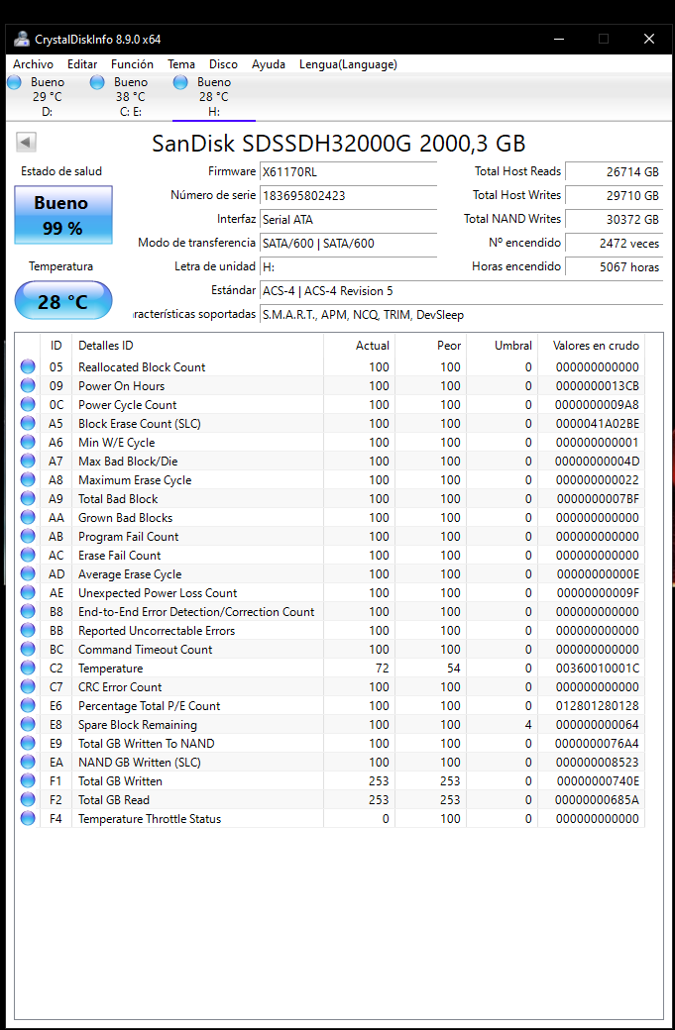Click the Estándar field ACS-4 Revision 5
This screenshot has width=675, height=1030.
pyautogui.click(x=461, y=290)
